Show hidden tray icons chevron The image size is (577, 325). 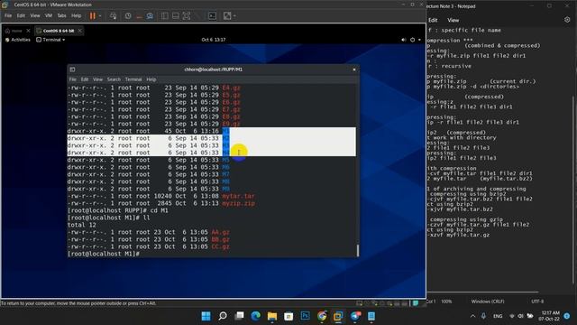(472, 316)
